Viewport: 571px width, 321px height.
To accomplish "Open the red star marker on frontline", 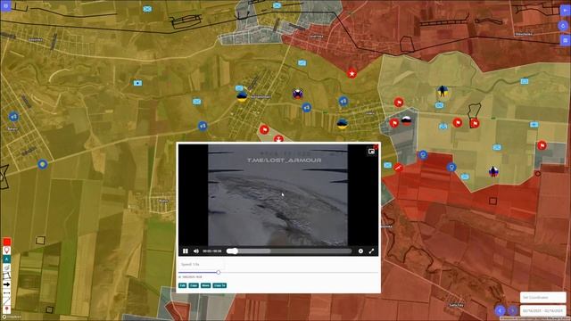I will pos(352,73).
